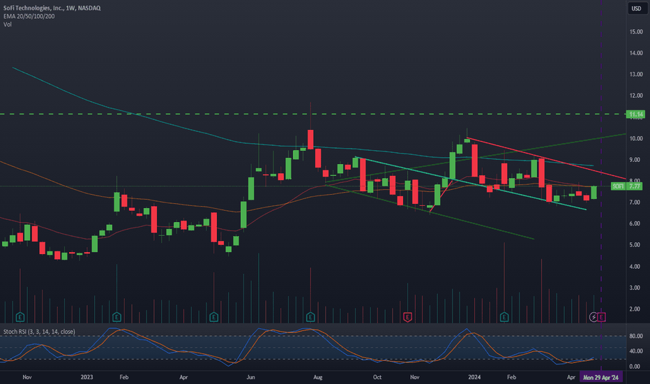This screenshot has width=650, height=384.
Task: Select the EMA 20/50/100/200 indicator legend
Action: pos(29,16)
